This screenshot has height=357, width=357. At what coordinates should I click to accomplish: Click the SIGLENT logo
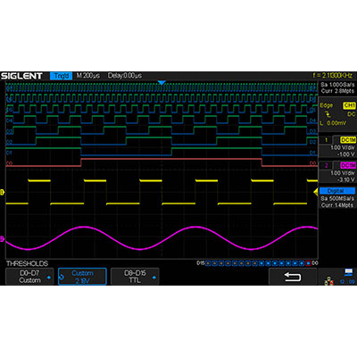tap(21, 76)
